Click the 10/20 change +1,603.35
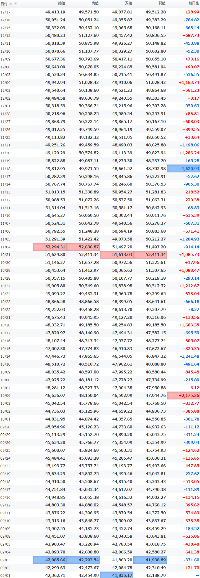The image size is (200, 578). [189, 325]
